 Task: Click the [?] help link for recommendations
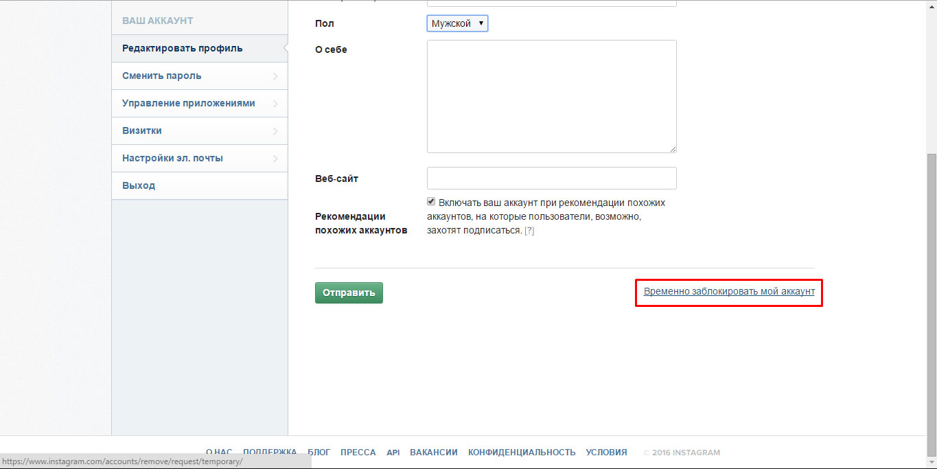[529, 231]
